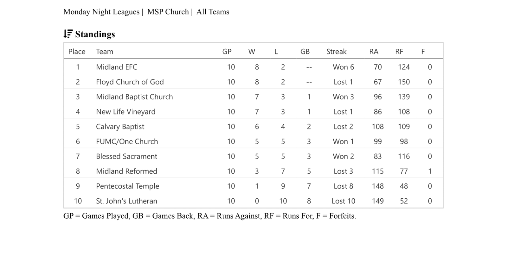The width and height of the screenshot is (507, 261).
Task: Click the New Life Vineyard team
Action: tap(126, 112)
